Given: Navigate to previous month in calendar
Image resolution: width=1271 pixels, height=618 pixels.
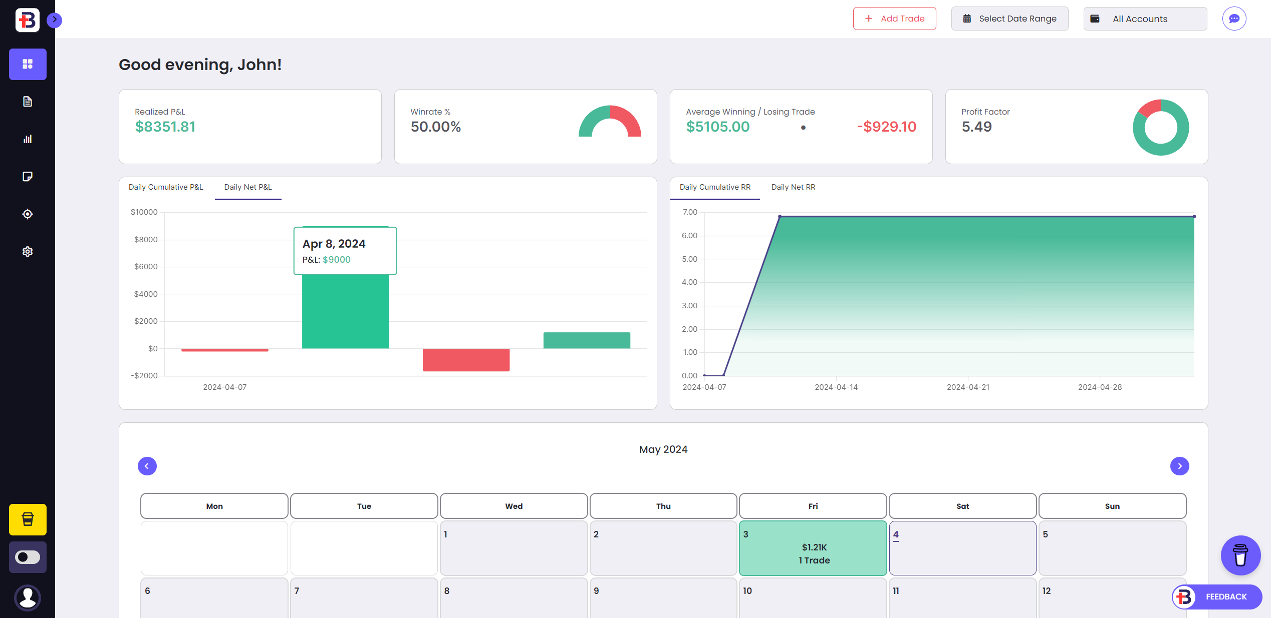Looking at the screenshot, I should click(x=147, y=465).
